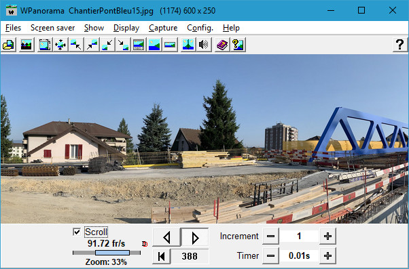409x269 pixels.
Task: Increase Timer with the plus button
Action: [x=327, y=255]
